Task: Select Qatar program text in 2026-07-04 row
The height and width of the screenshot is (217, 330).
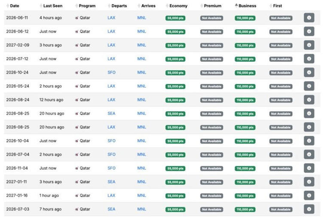Action: pos(85,155)
